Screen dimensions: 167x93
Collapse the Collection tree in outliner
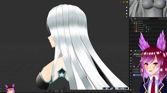132,23
